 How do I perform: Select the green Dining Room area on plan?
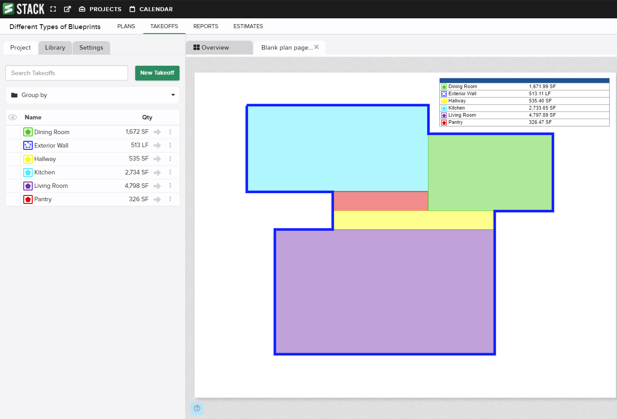[x=490, y=173]
